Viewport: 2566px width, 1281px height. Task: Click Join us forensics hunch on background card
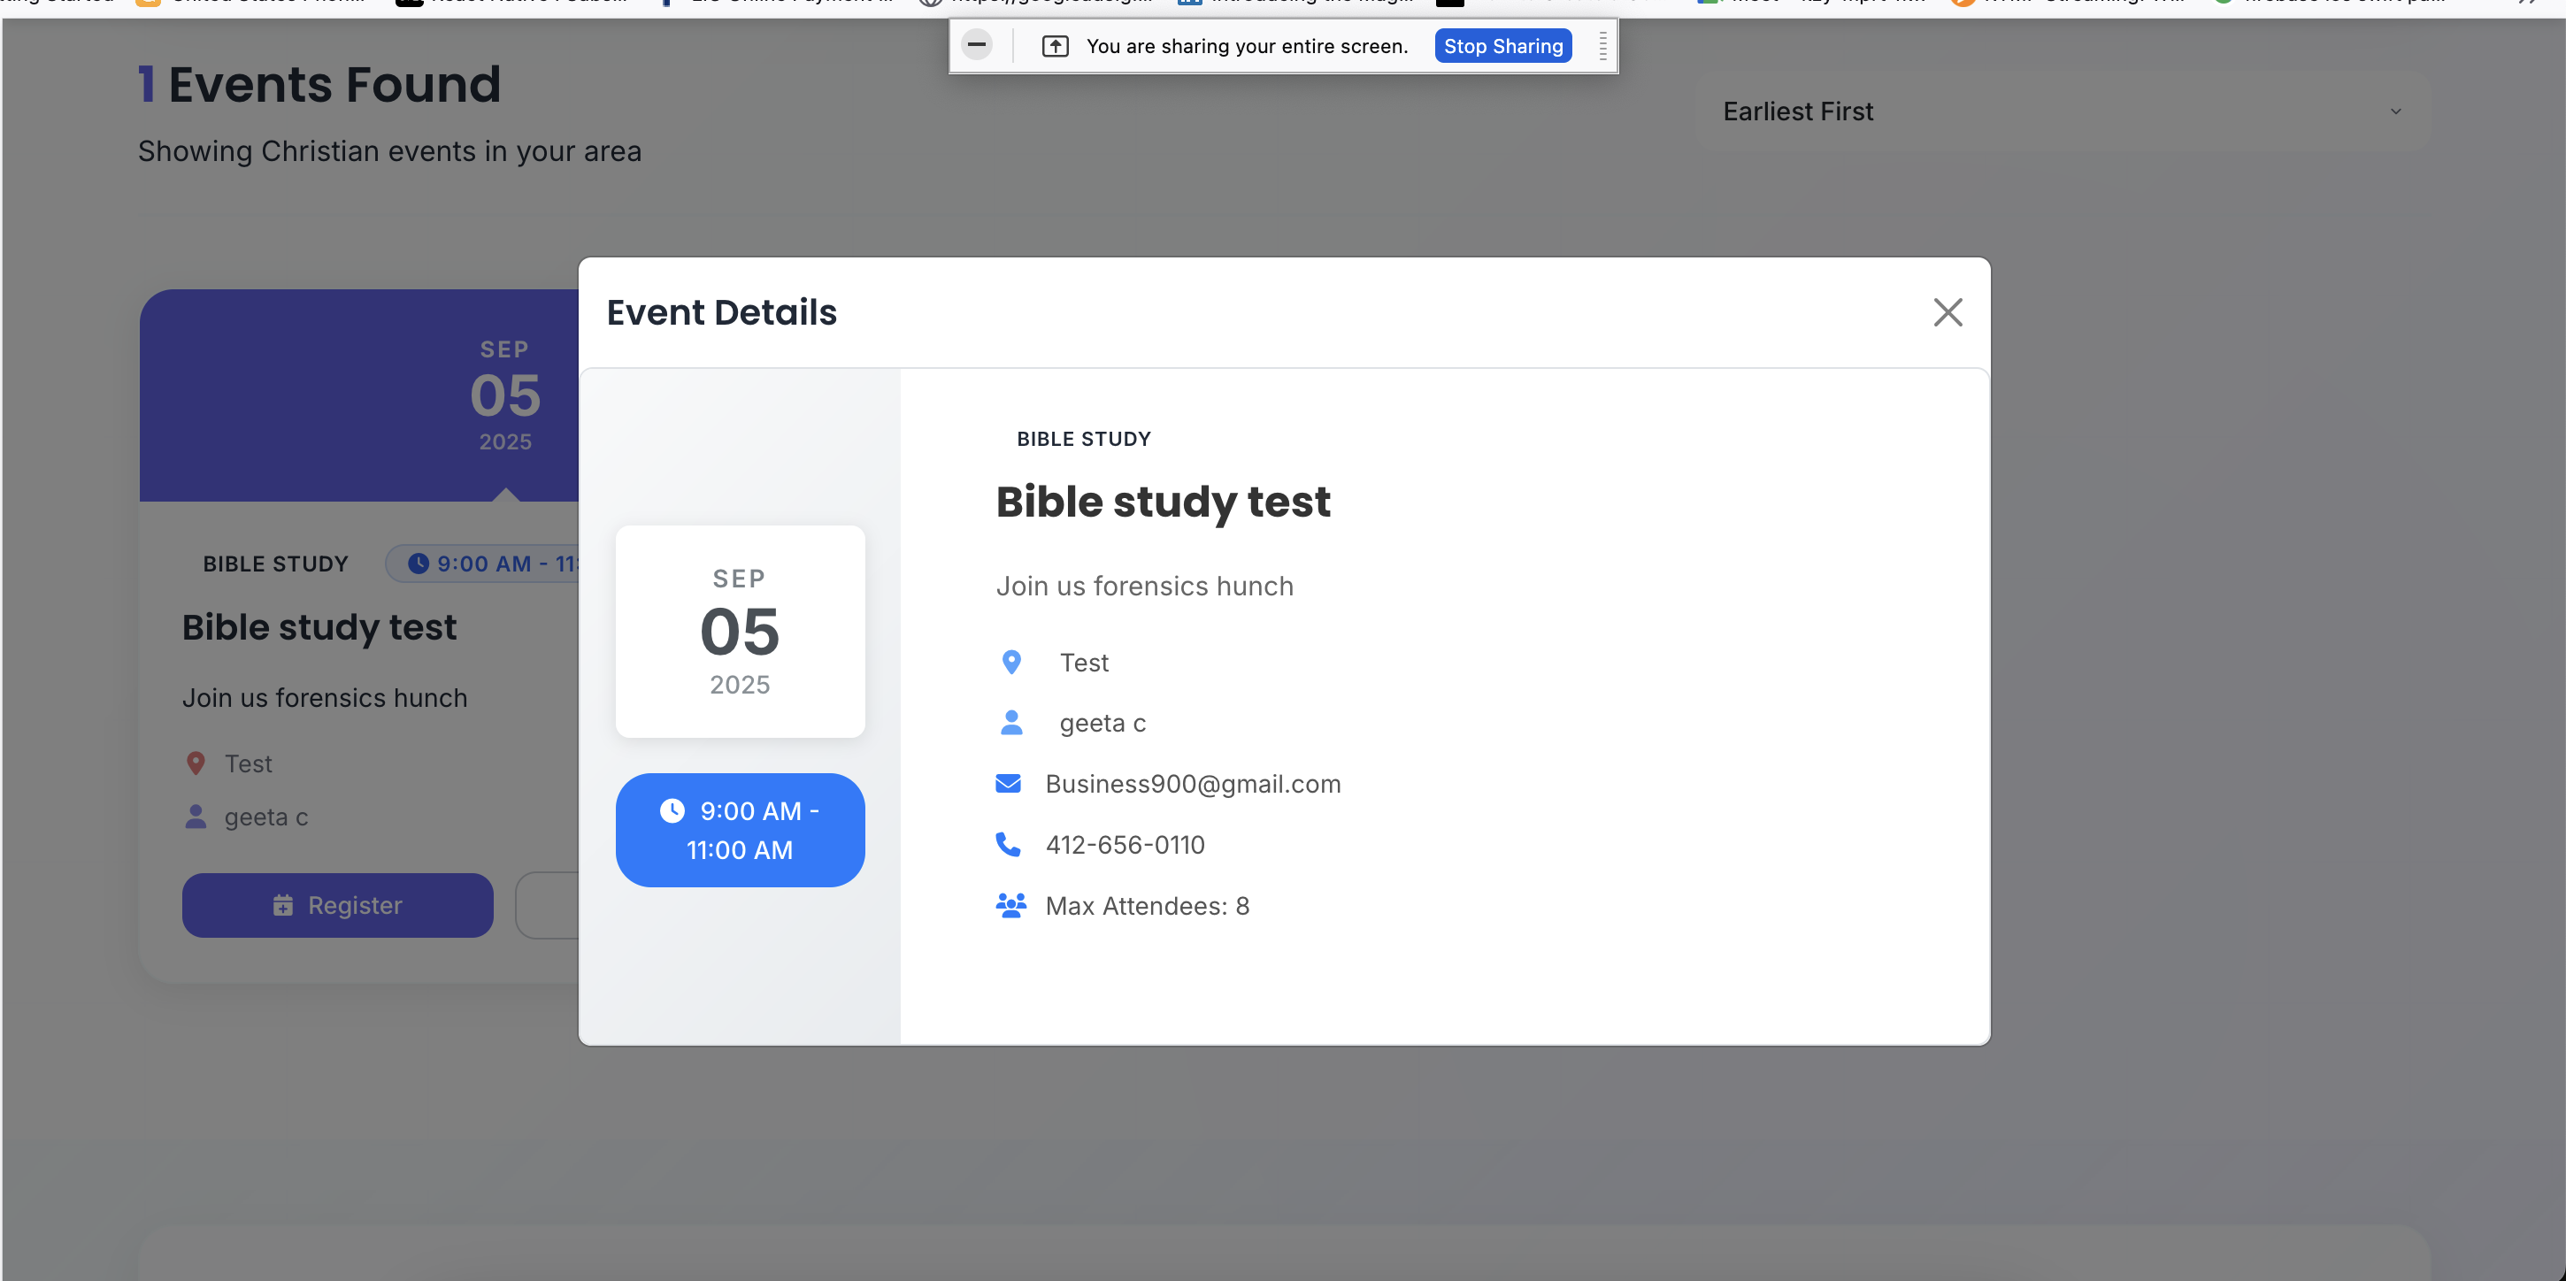point(325,698)
